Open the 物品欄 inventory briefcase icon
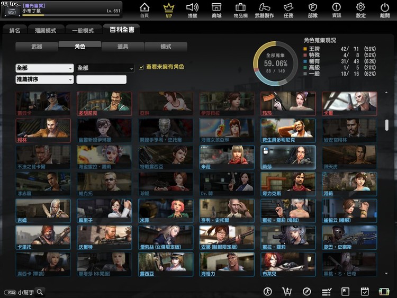This screenshot has height=298, width=397. click(240, 10)
